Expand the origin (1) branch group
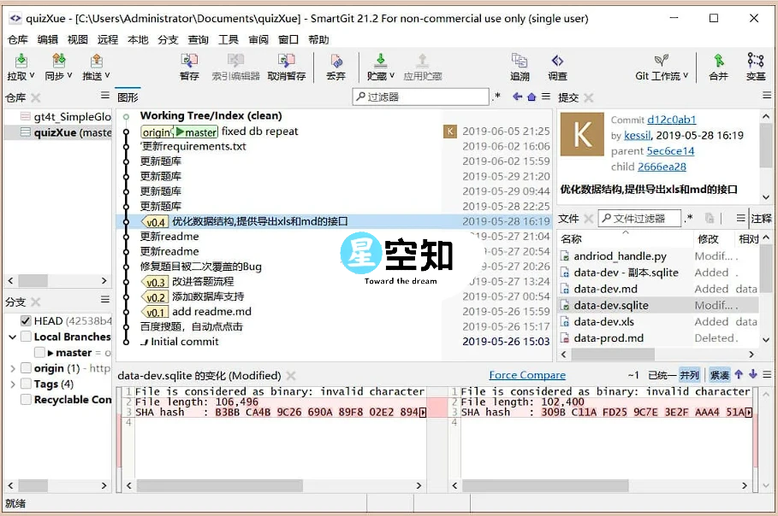This screenshot has width=778, height=516. pos(14,369)
